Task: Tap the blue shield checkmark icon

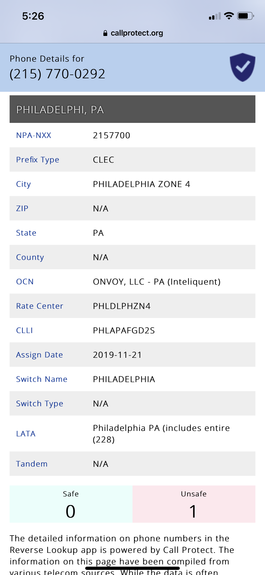Action: (243, 67)
